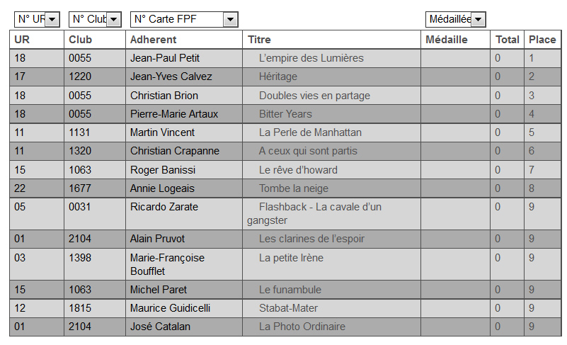Click the Adherent column header
The image size is (567, 345).
(x=154, y=40)
